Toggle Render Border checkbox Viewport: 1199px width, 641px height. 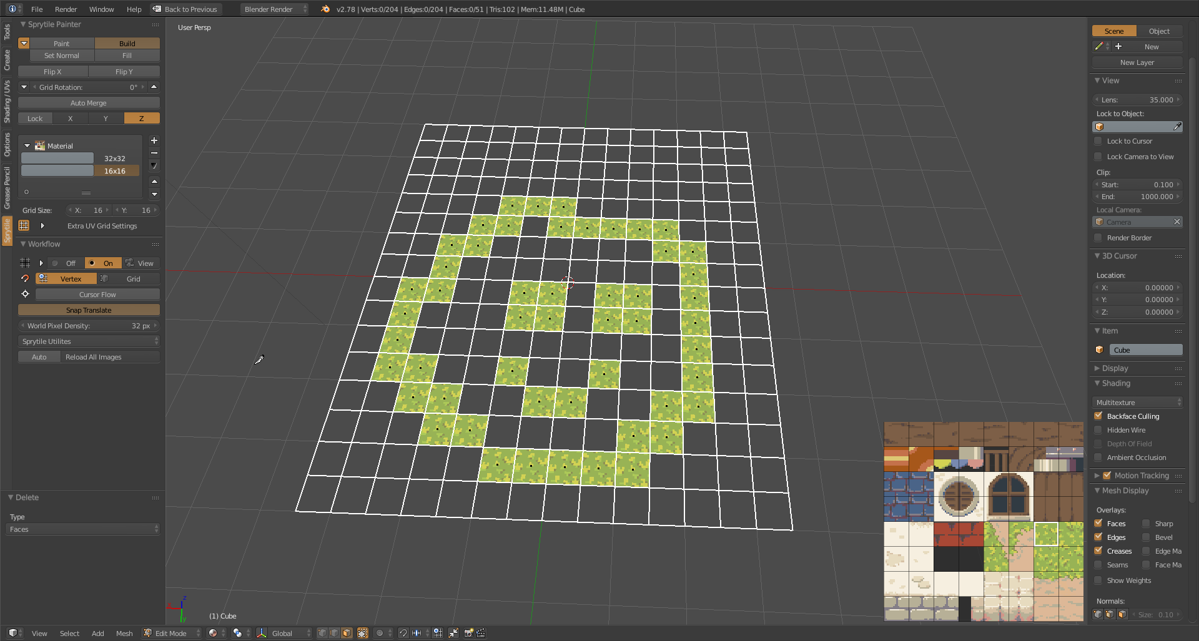1098,238
